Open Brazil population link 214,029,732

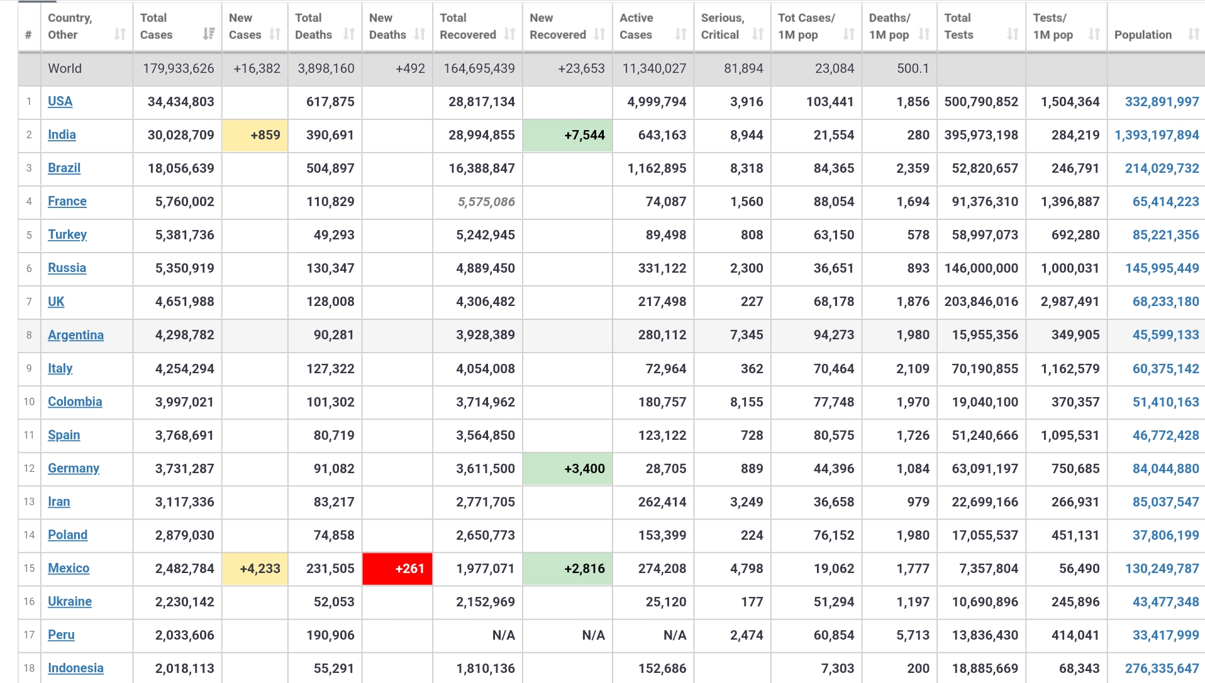coord(1162,168)
